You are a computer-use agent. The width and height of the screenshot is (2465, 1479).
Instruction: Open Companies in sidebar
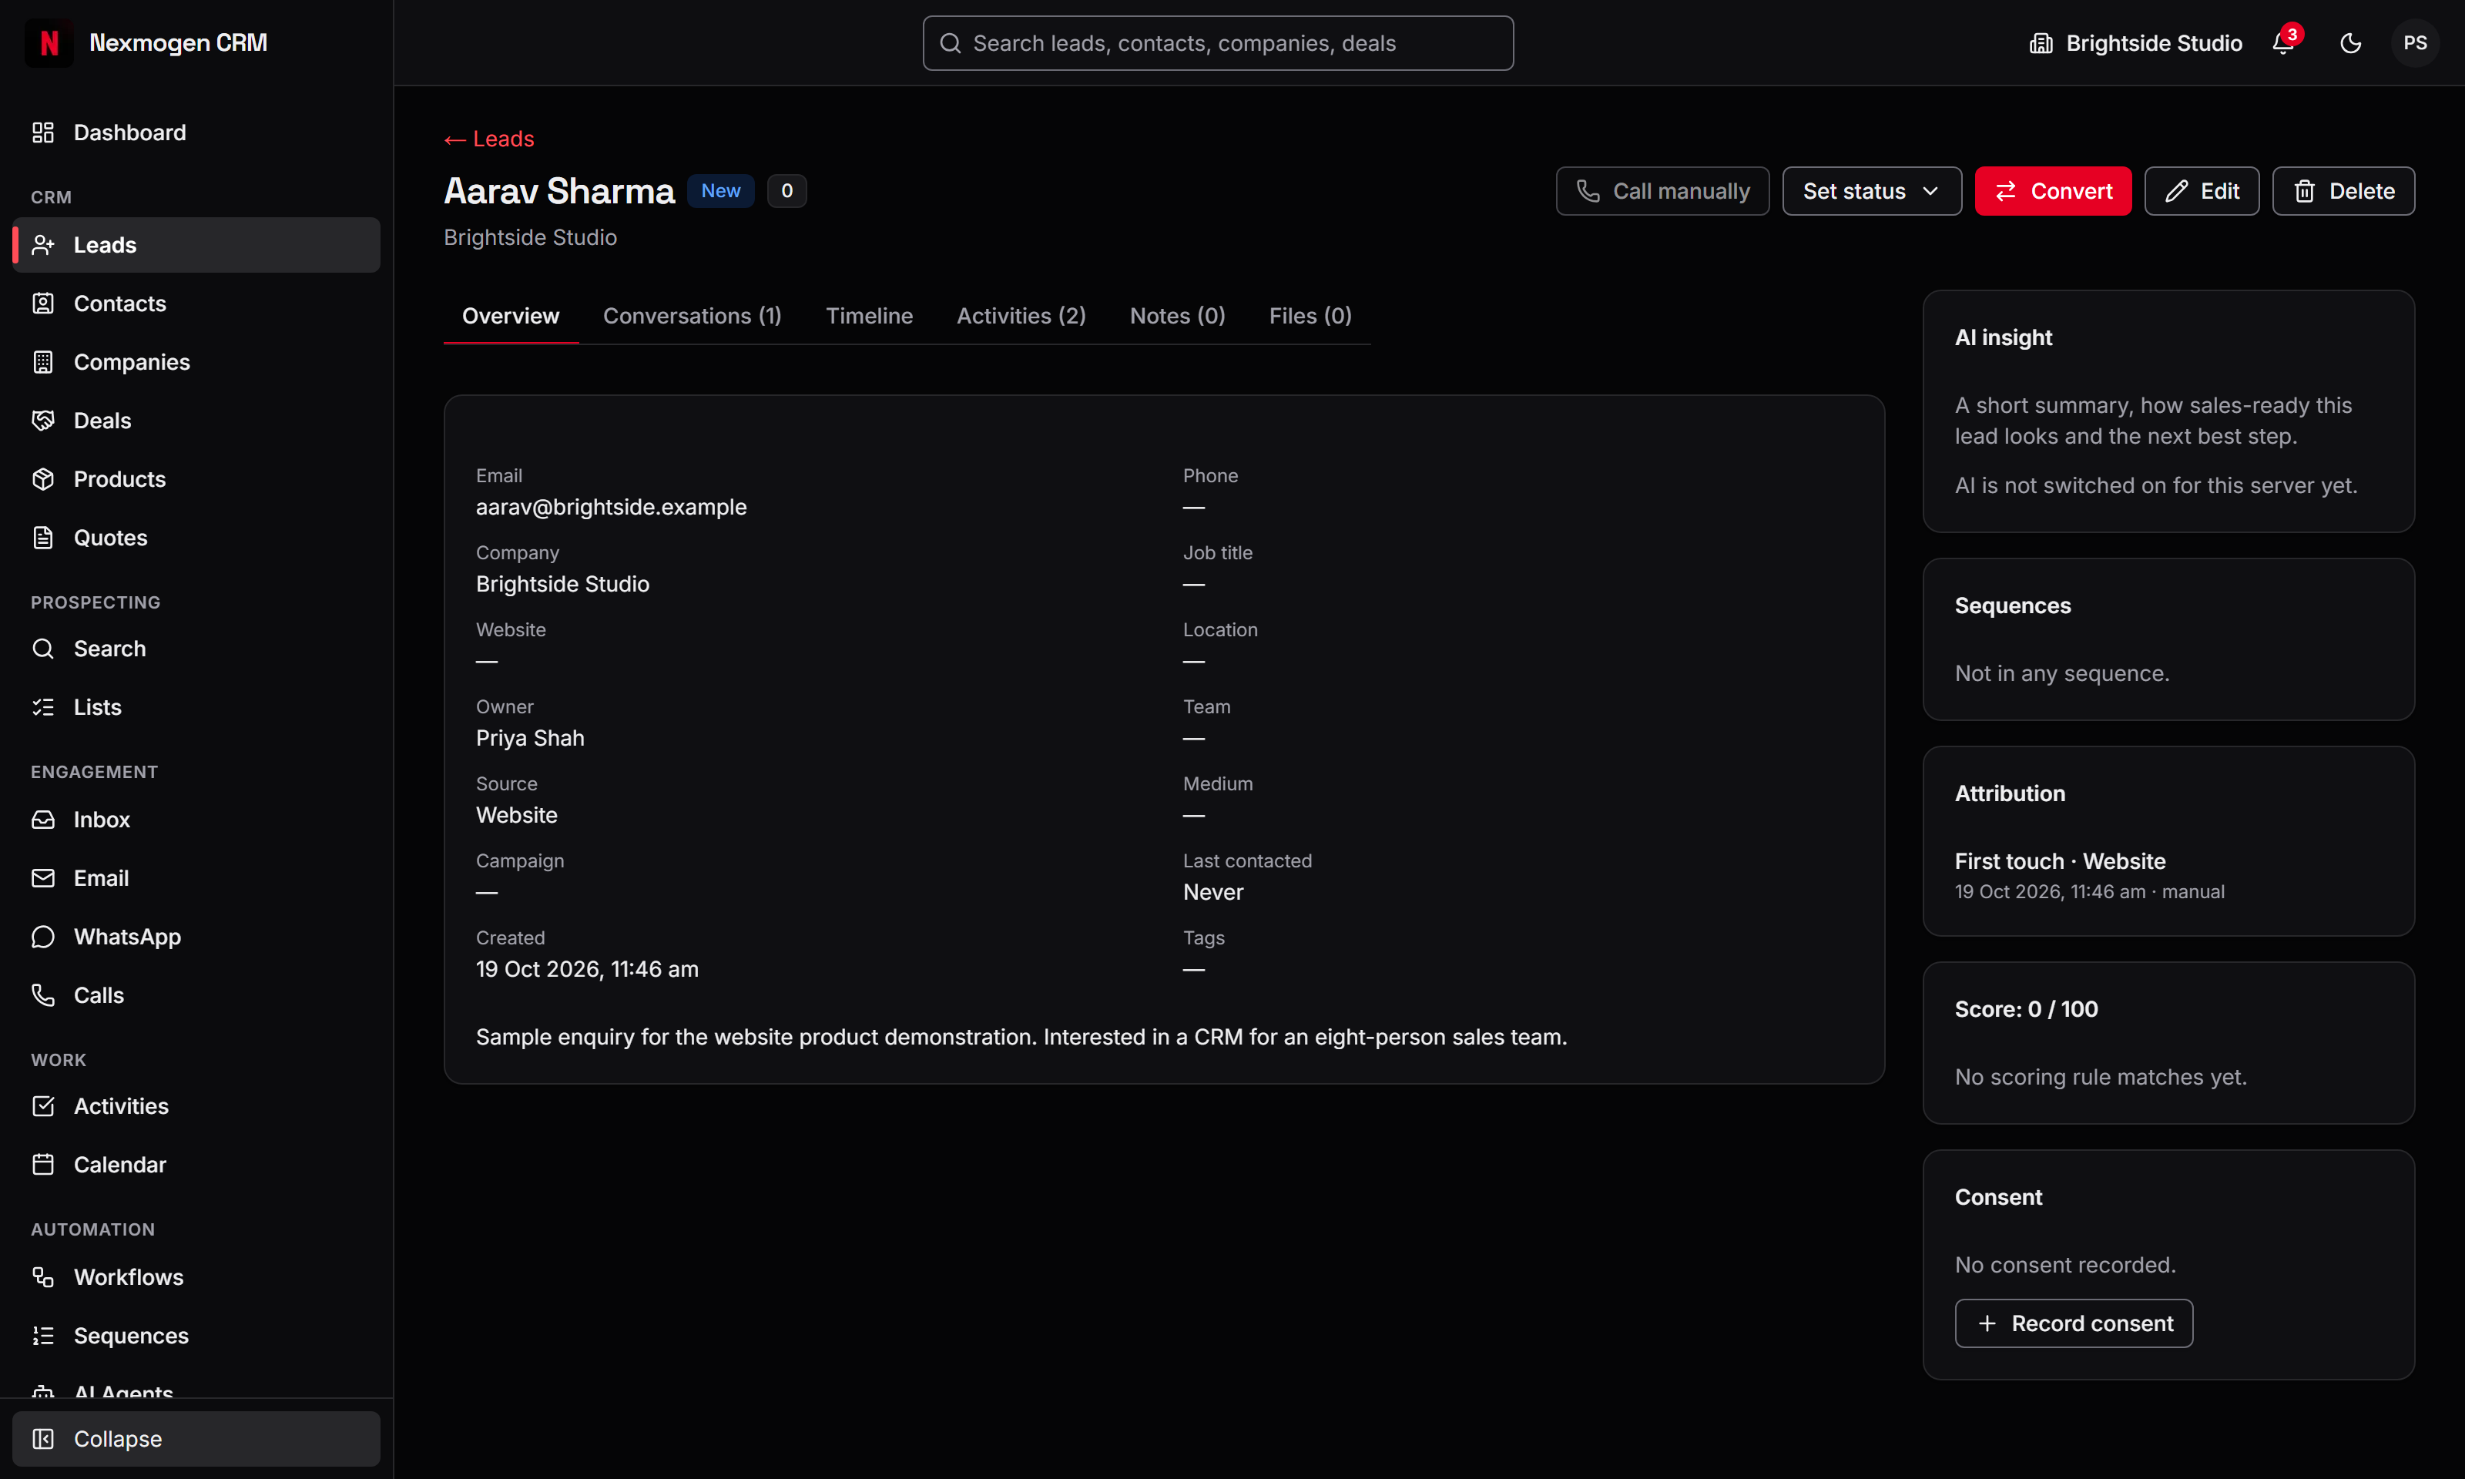[x=196, y=362]
